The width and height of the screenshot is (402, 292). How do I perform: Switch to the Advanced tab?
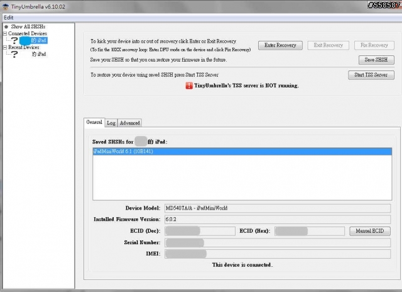point(130,123)
